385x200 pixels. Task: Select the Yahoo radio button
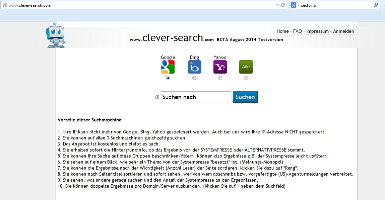click(x=220, y=78)
